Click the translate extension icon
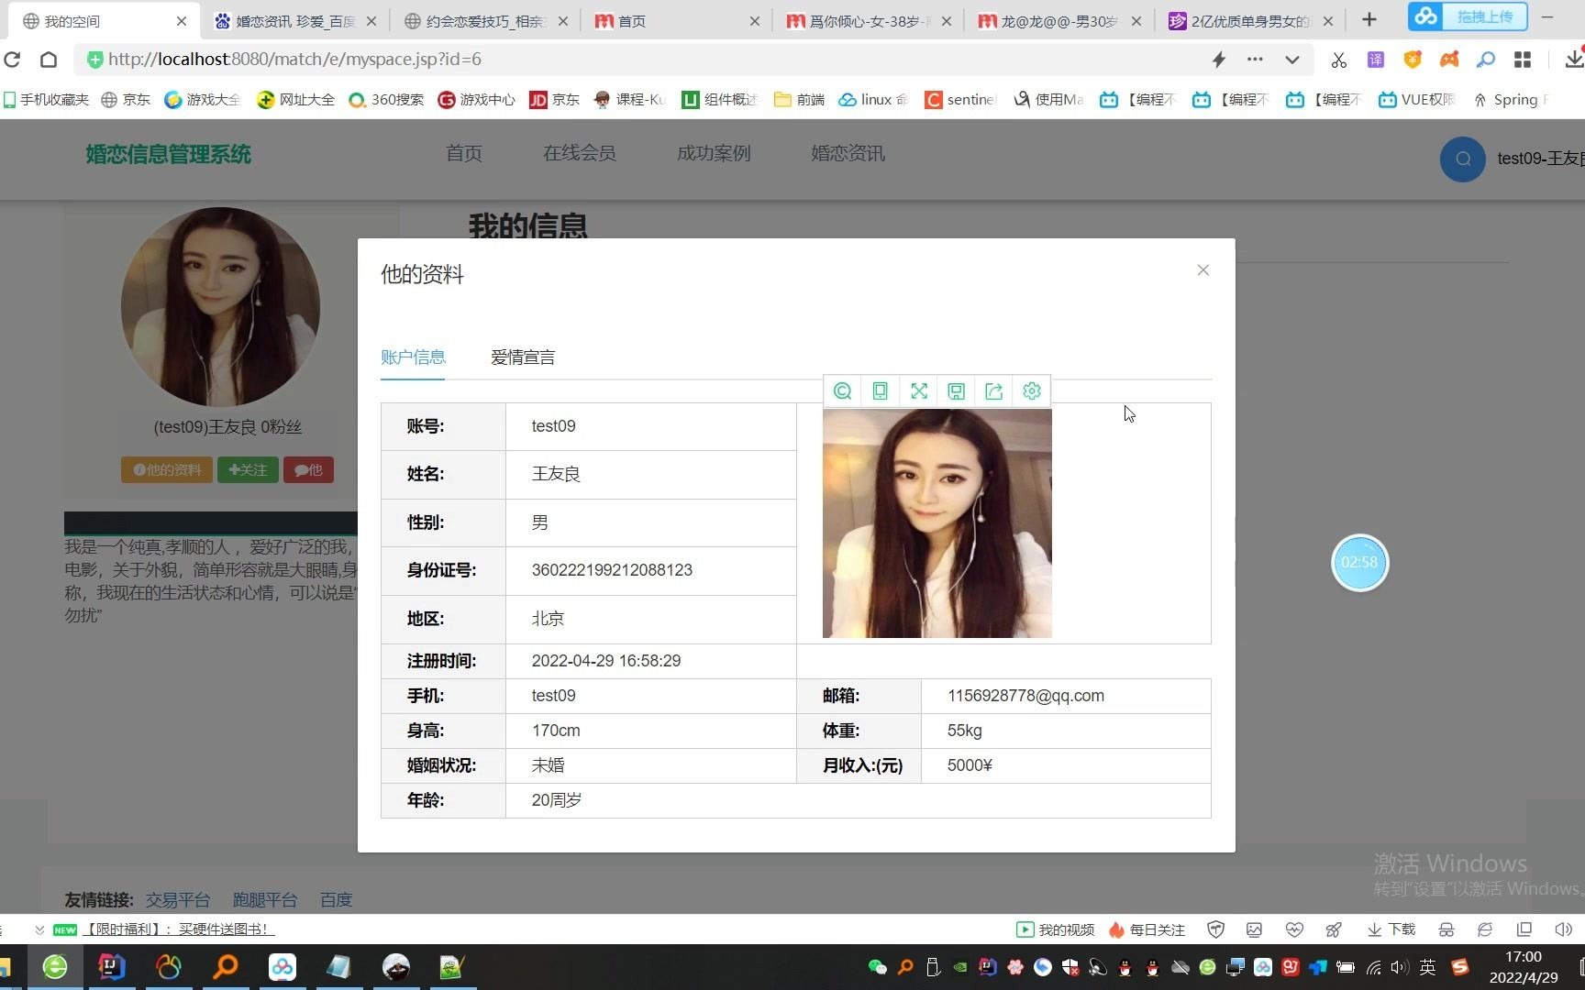Screen dimensions: 1585x990 (1376, 60)
